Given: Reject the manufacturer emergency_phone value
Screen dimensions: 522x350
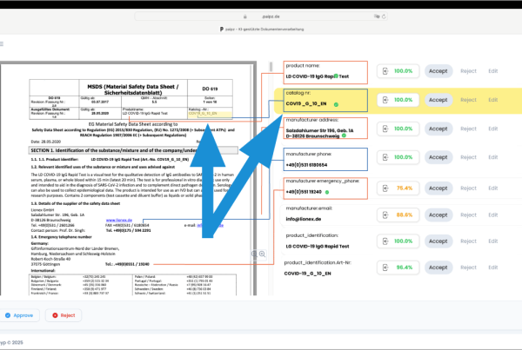Looking at the screenshot, I should tap(468, 188).
